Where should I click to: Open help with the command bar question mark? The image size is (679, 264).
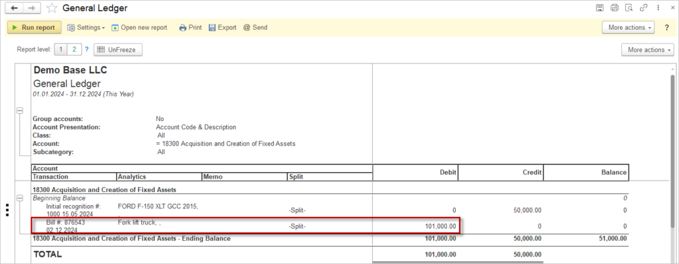coord(667,27)
